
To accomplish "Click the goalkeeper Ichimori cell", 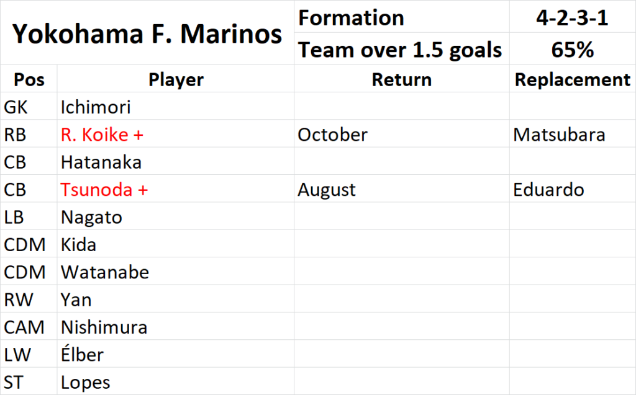I will pyautogui.click(x=175, y=106).
